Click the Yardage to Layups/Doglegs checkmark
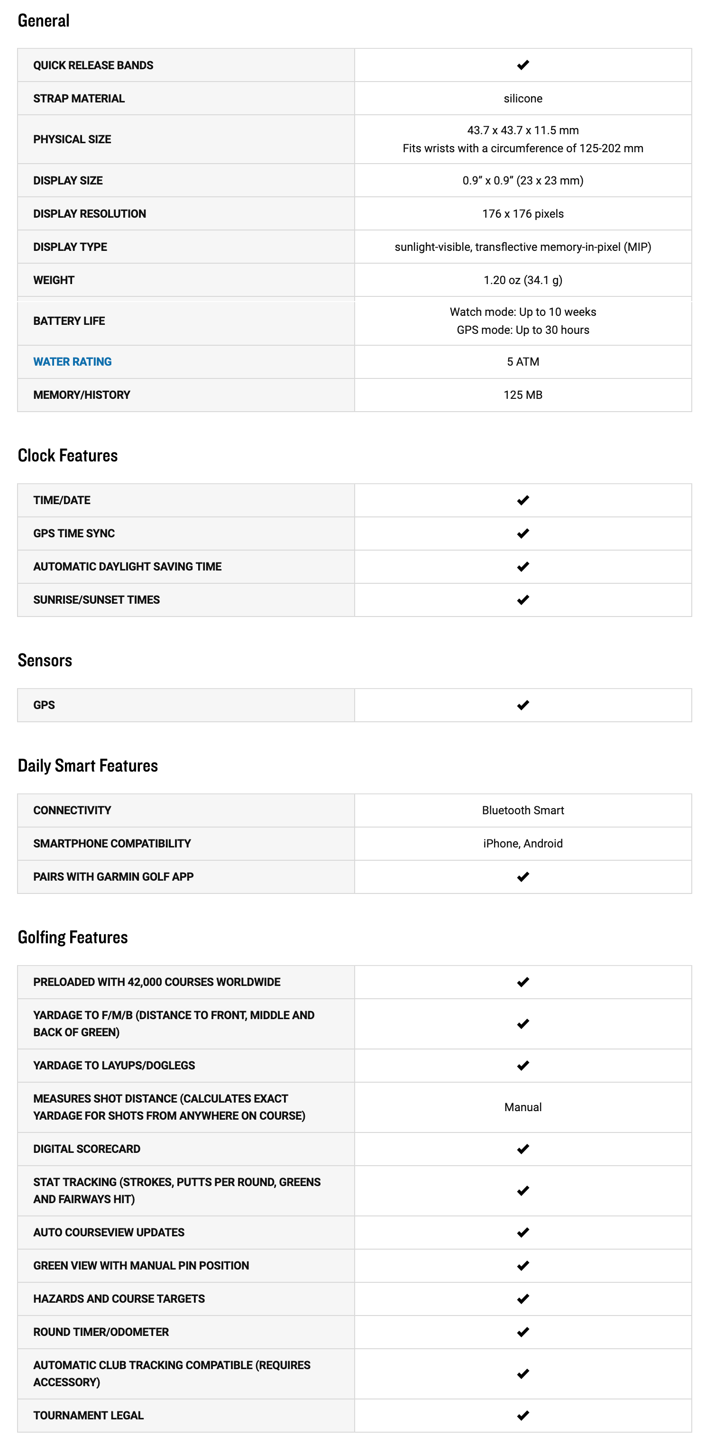715x1454 pixels. pos(522,1065)
